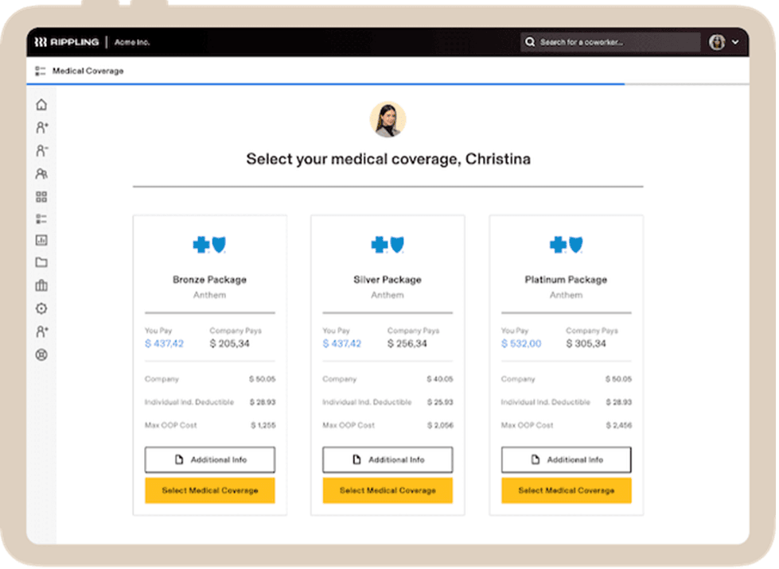779x569 pixels.
Task: Click the remove-person (minus) sidebar icon
Action: pyautogui.click(x=41, y=150)
